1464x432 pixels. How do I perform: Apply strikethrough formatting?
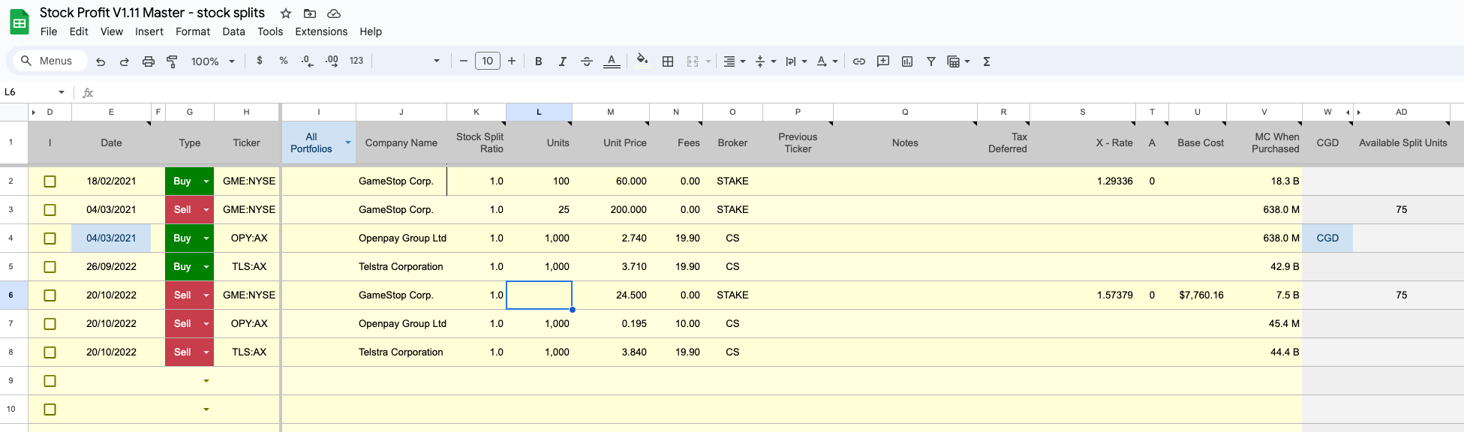click(x=587, y=61)
